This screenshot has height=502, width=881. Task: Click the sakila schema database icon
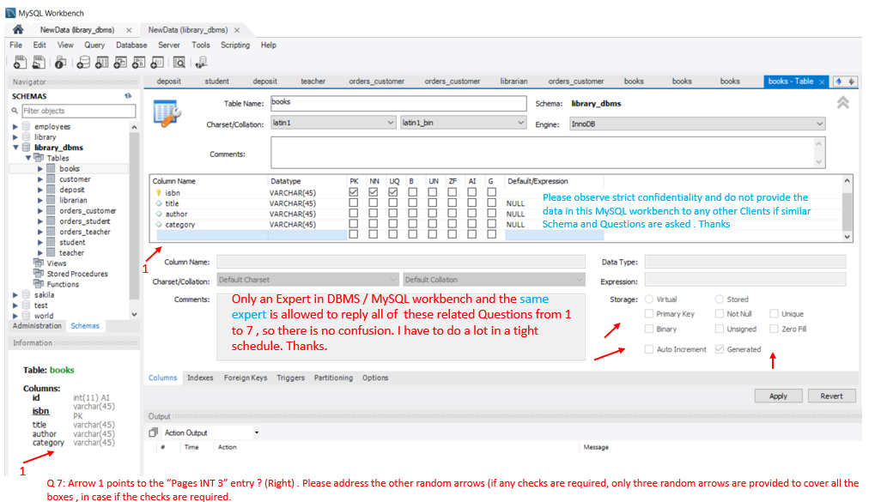pos(27,295)
